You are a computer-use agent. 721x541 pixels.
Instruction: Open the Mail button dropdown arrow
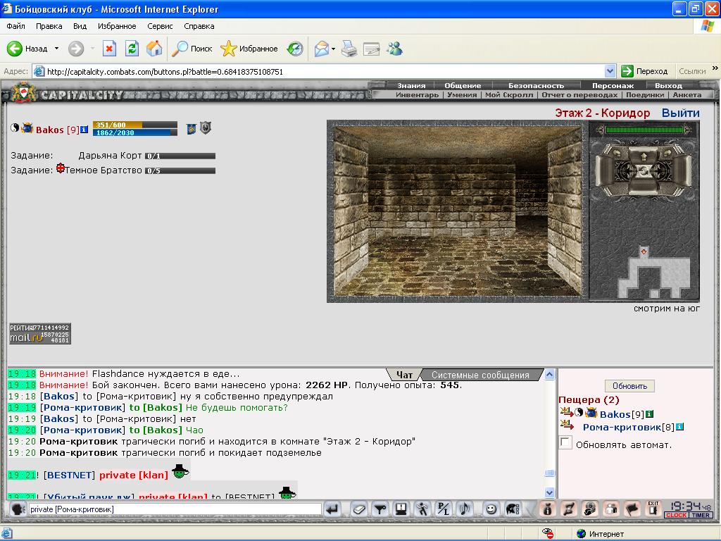click(333, 49)
